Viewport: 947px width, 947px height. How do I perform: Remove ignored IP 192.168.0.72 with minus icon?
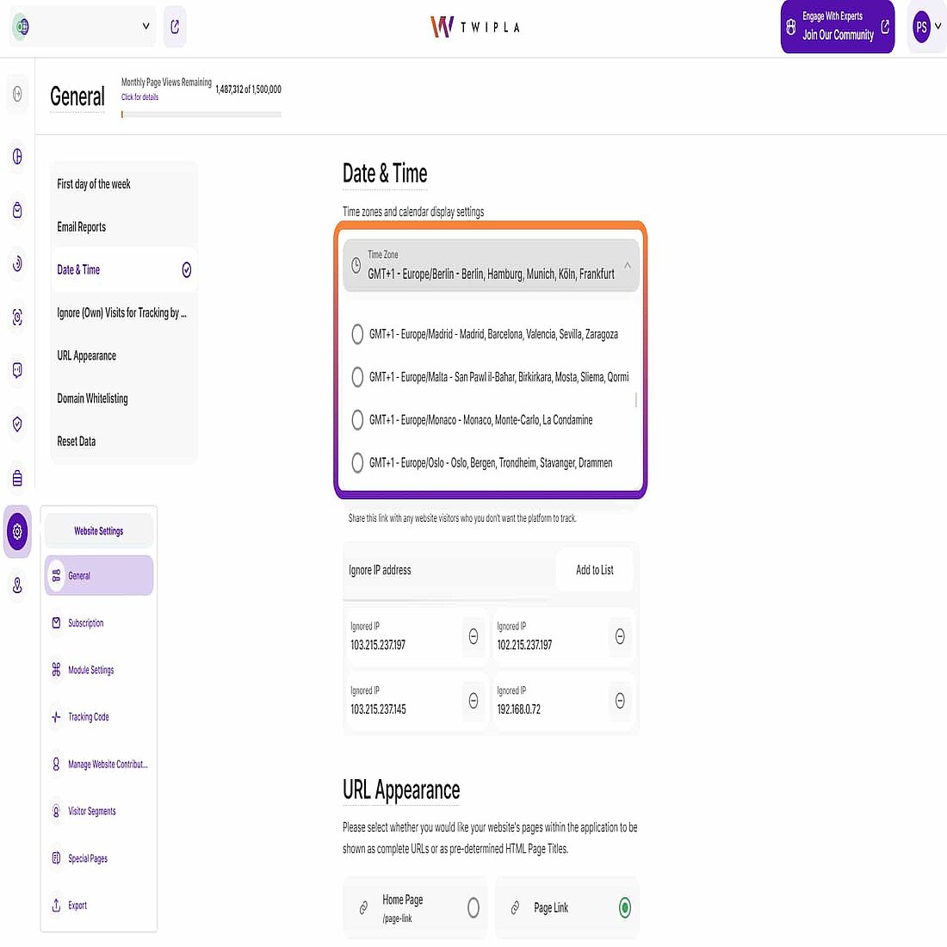pos(620,701)
